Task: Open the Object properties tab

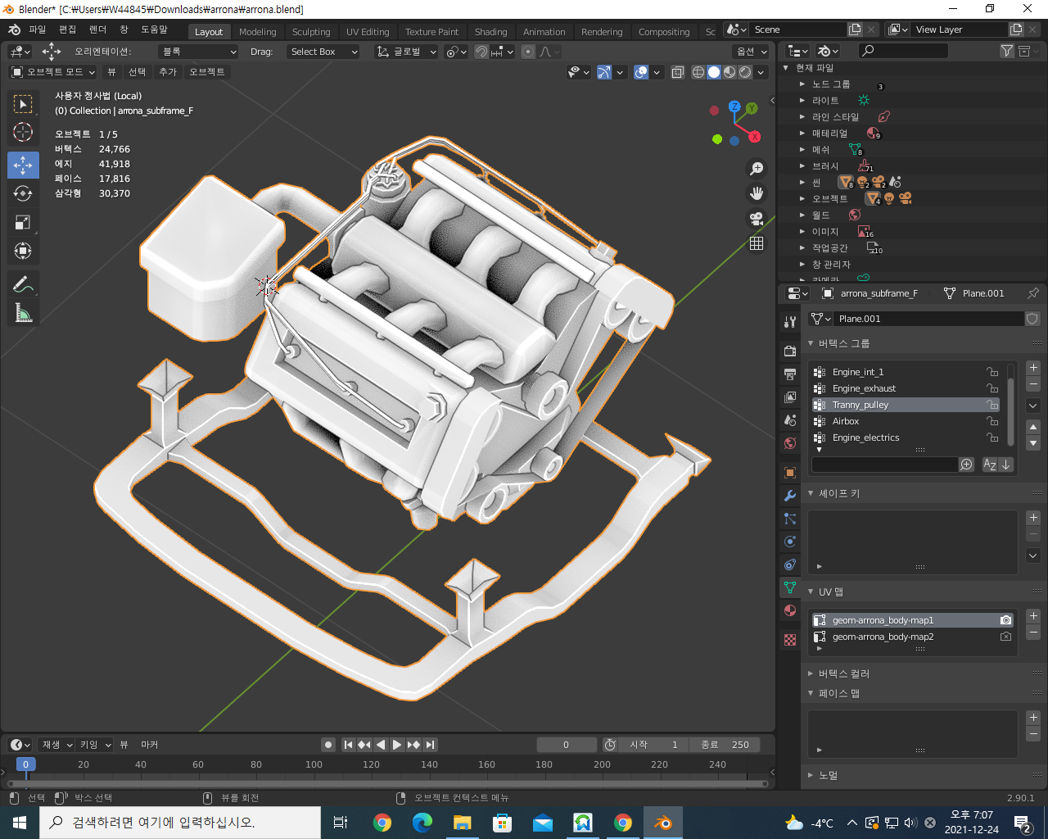Action: 789,473
